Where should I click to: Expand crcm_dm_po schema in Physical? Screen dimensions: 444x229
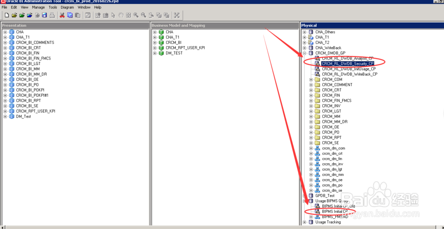click(311, 185)
